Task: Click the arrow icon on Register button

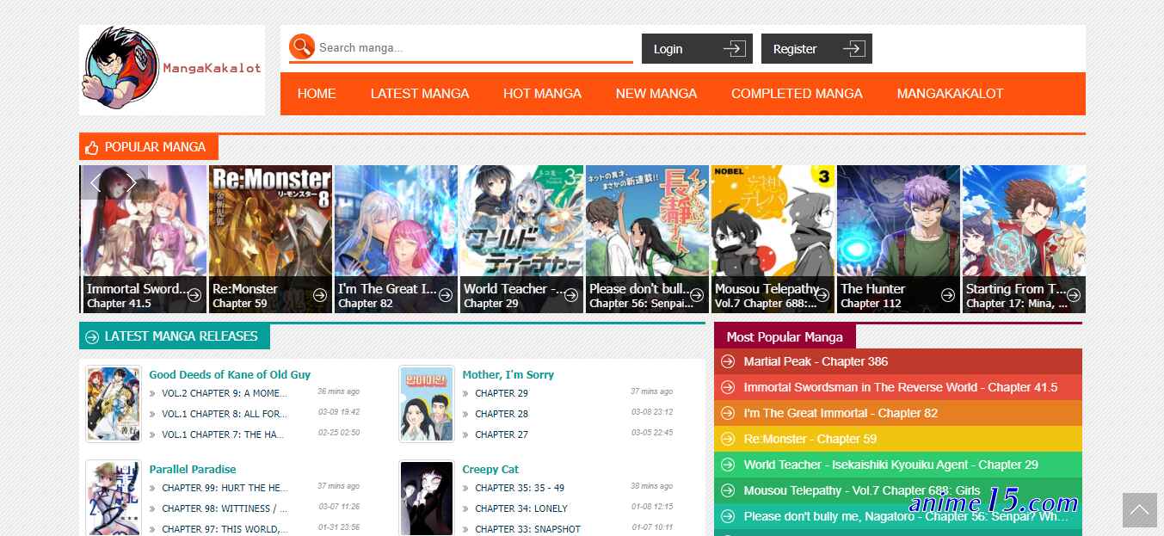Action: point(853,49)
